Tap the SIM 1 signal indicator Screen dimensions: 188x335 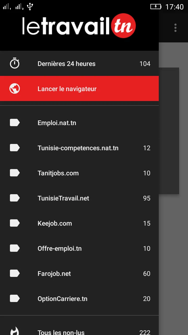pyautogui.click(x=7, y=7)
